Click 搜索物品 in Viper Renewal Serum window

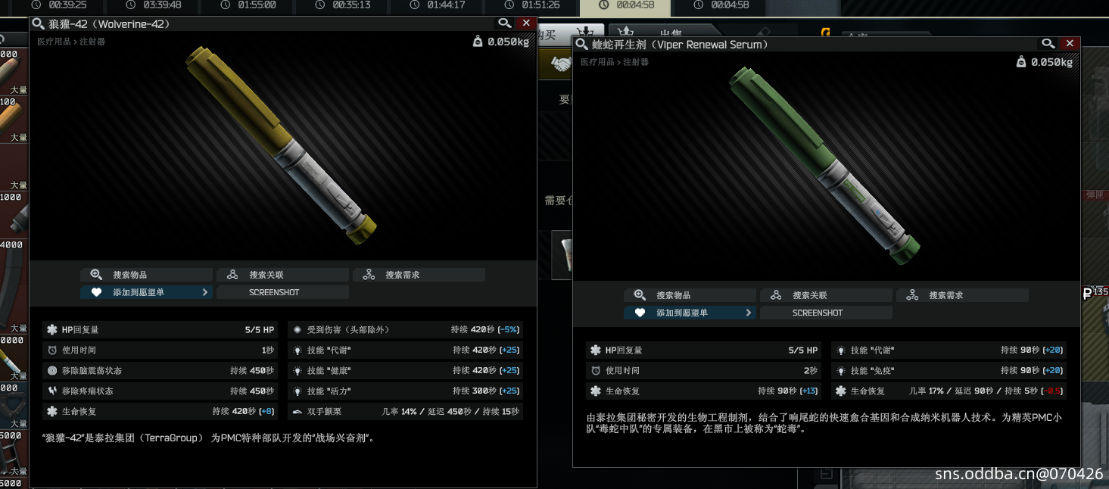click(x=690, y=295)
